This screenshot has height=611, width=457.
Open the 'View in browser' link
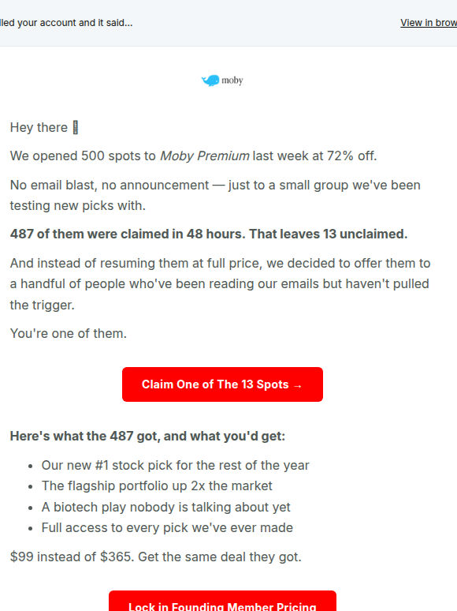[429, 23]
